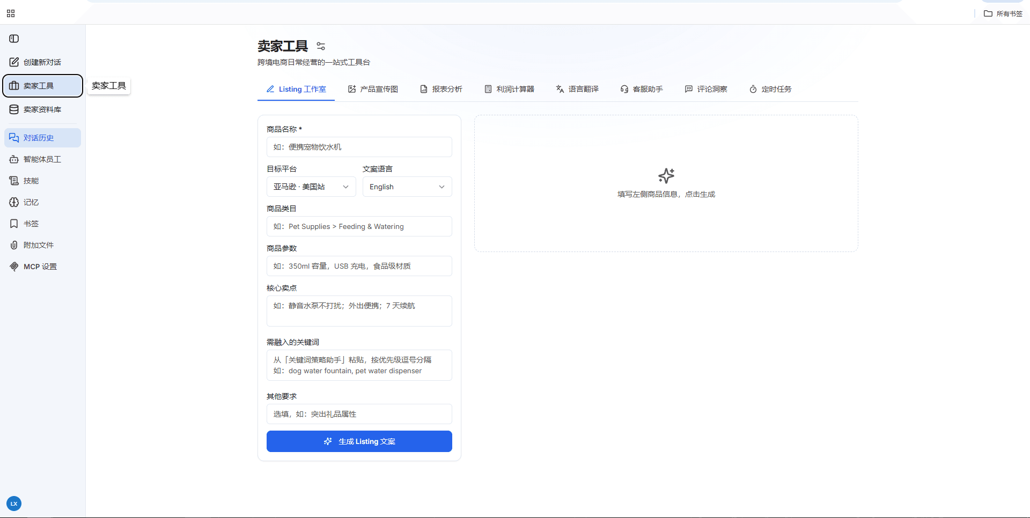Open the 目标平台 dropdown 亚马逊·美国站
Screen dimensions: 1030x518
click(x=311, y=187)
